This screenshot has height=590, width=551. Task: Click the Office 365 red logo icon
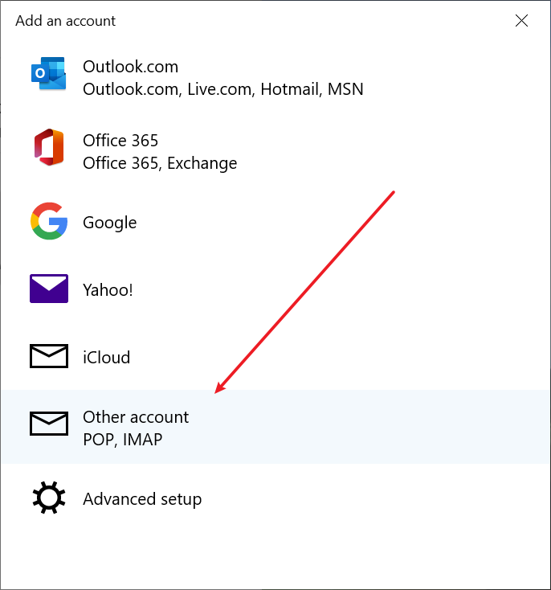[48, 147]
